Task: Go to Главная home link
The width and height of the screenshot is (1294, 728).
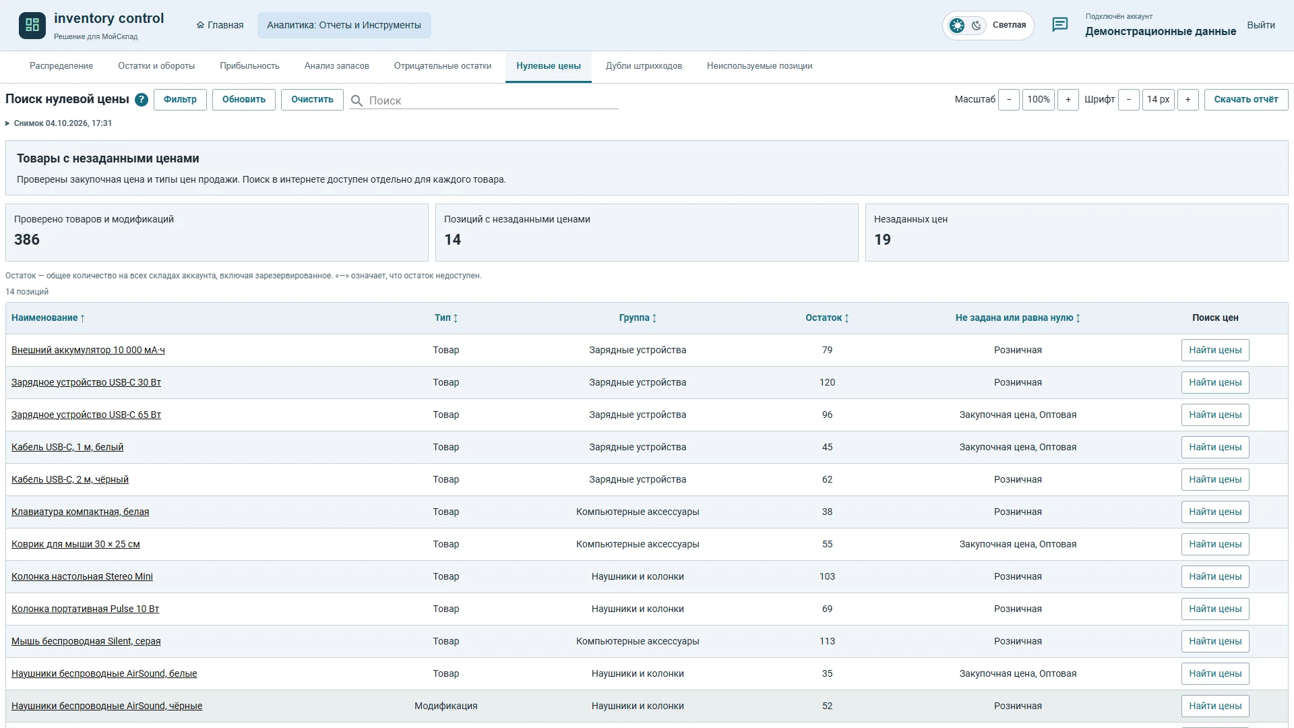Action: click(x=220, y=25)
